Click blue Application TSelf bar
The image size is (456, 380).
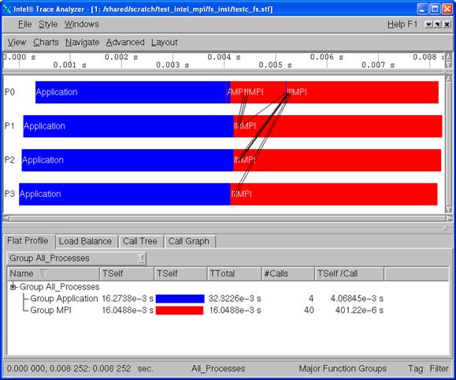[180, 299]
